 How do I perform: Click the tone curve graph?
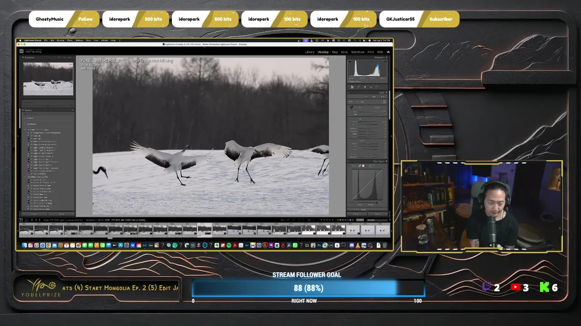point(368,184)
